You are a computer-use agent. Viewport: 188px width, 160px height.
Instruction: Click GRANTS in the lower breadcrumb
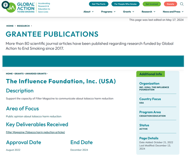pyautogui.click(x=19, y=74)
